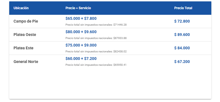Click the tax-free price $71446.28 note
Viewport: 220px width, 102px height.
[x=96, y=25]
